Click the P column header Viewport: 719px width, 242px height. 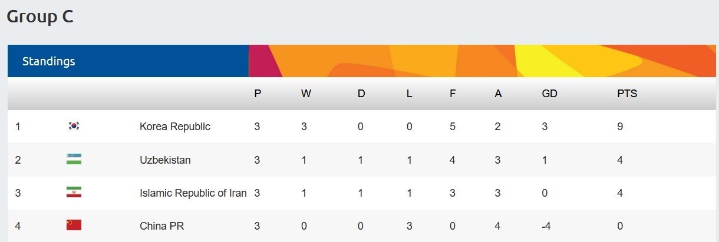(258, 94)
